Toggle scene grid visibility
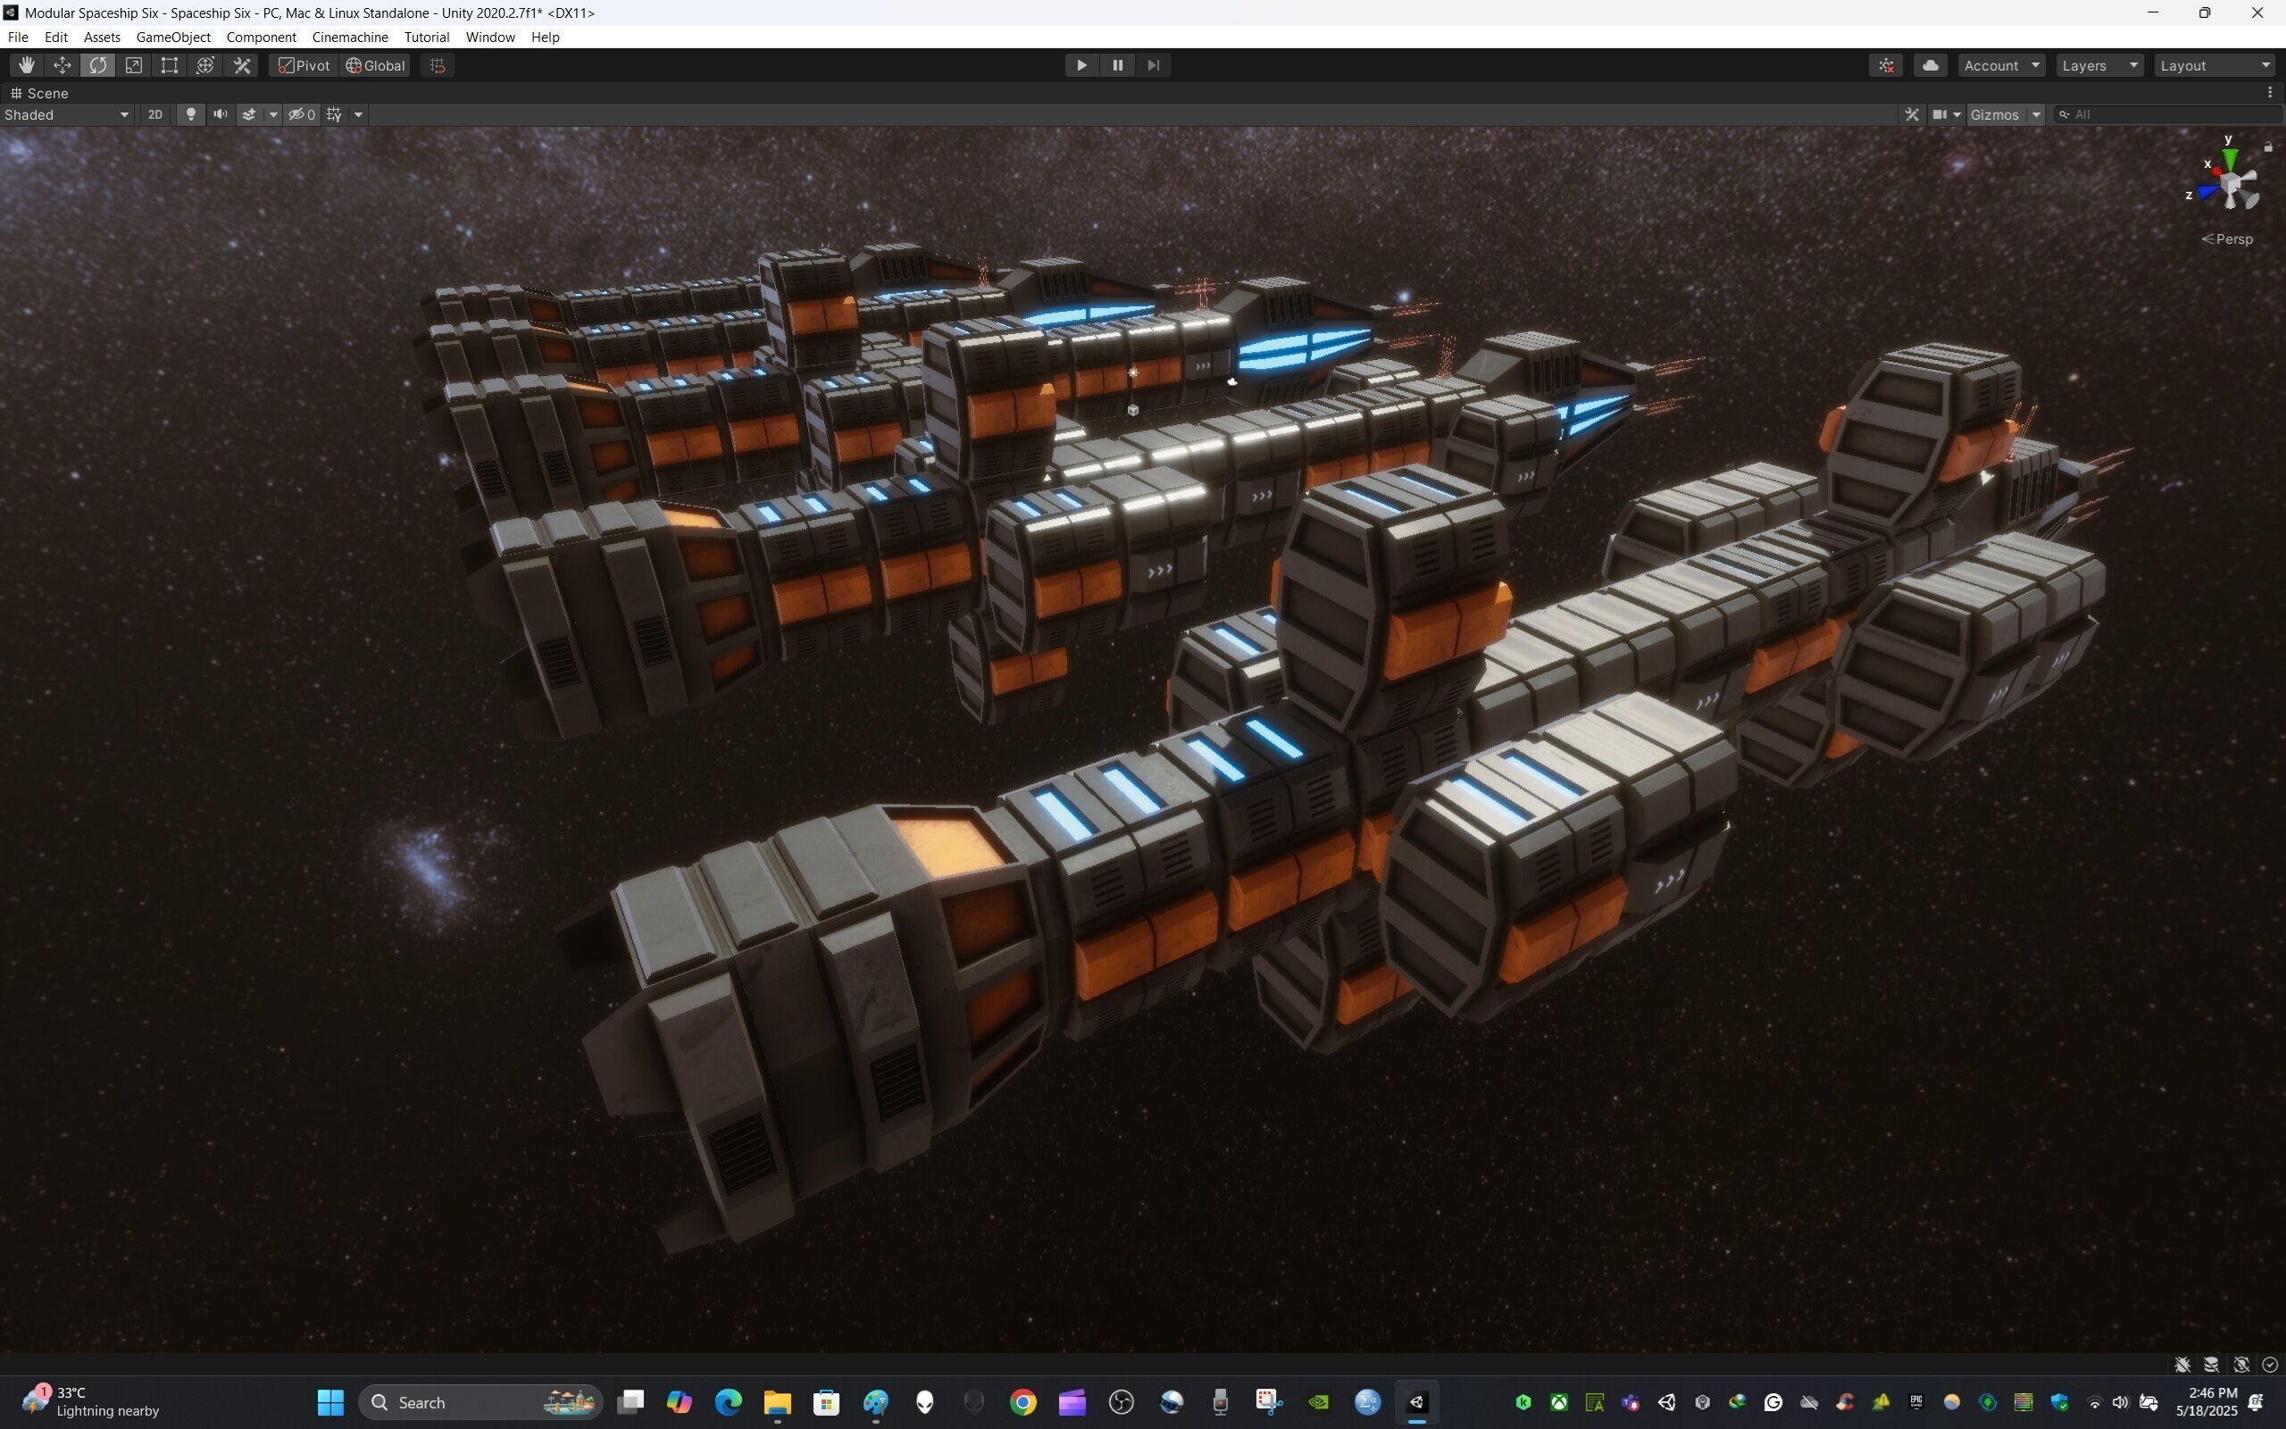Screen dimensions: 2286x1429 click(x=334, y=114)
